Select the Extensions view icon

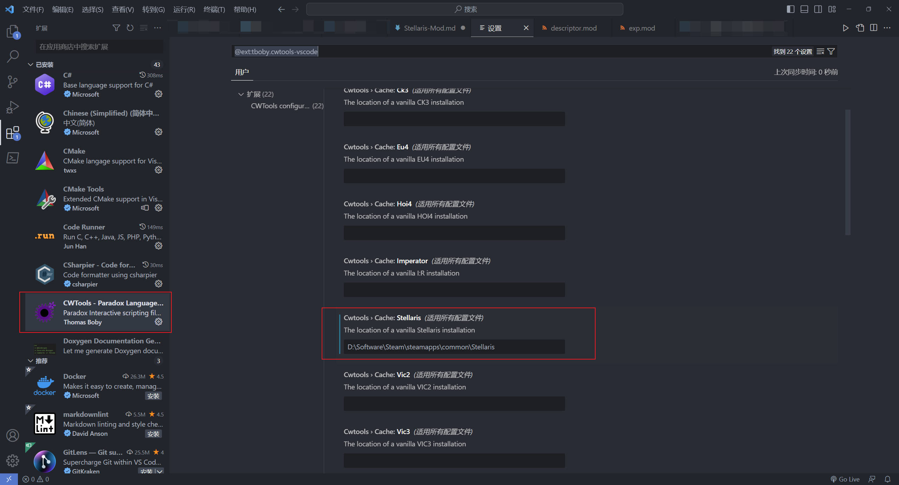point(13,132)
